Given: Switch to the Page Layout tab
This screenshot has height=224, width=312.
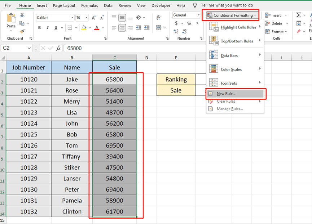Looking at the screenshot, I should [x=64, y=5].
